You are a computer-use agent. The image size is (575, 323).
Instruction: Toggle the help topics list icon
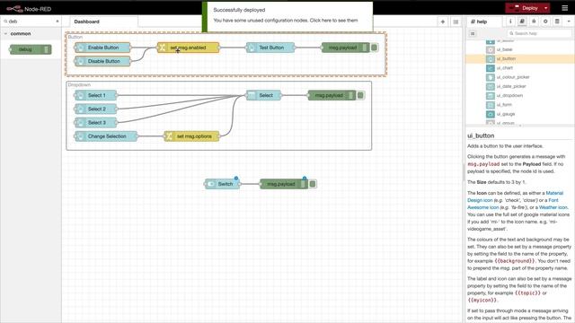[x=473, y=33]
